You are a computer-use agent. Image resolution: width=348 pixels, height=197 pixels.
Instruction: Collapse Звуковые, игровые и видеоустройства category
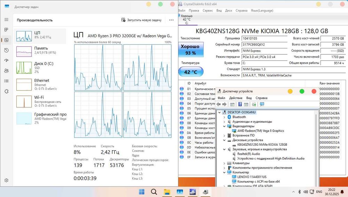pyautogui.click(x=224, y=149)
